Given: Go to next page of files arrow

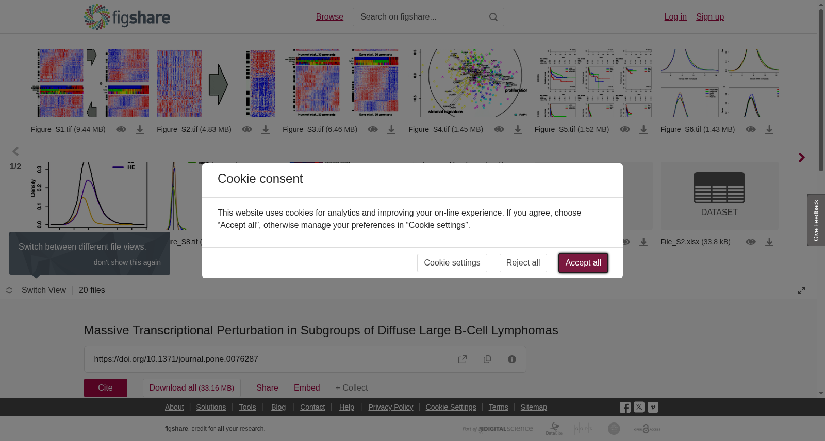Looking at the screenshot, I should 801,157.
